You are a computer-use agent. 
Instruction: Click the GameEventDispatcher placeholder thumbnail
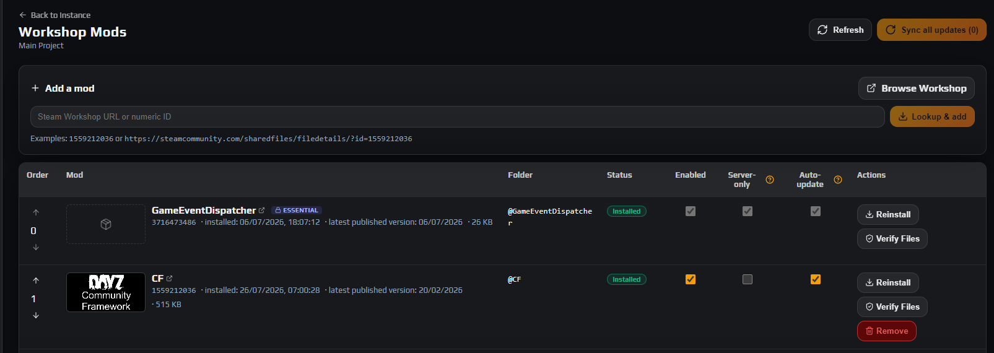click(x=106, y=224)
